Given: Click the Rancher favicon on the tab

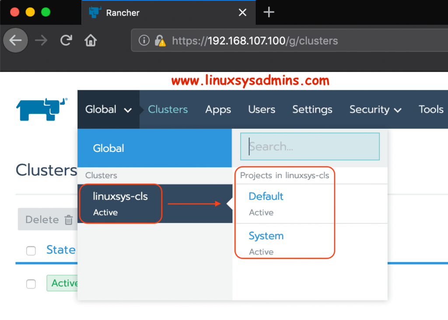Looking at the screenshot, I should 95,13.
